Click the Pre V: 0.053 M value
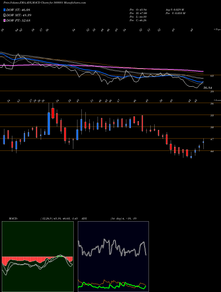 tap(175, 13)
